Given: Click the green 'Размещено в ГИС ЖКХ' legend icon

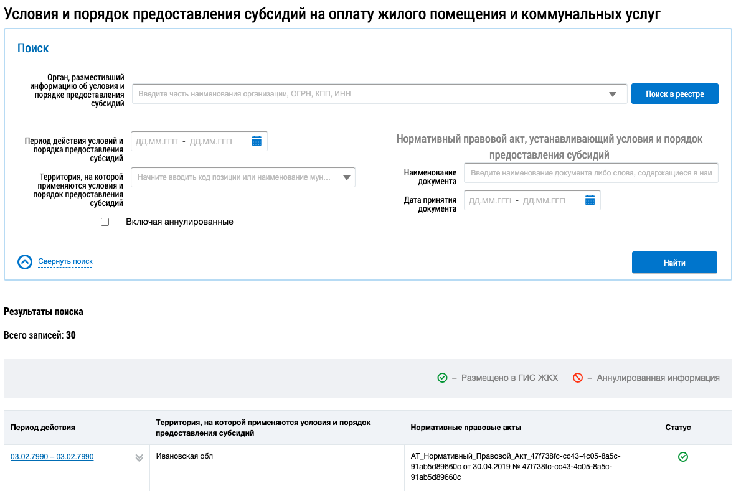Looking at the screenshot, I should [442, 378].
